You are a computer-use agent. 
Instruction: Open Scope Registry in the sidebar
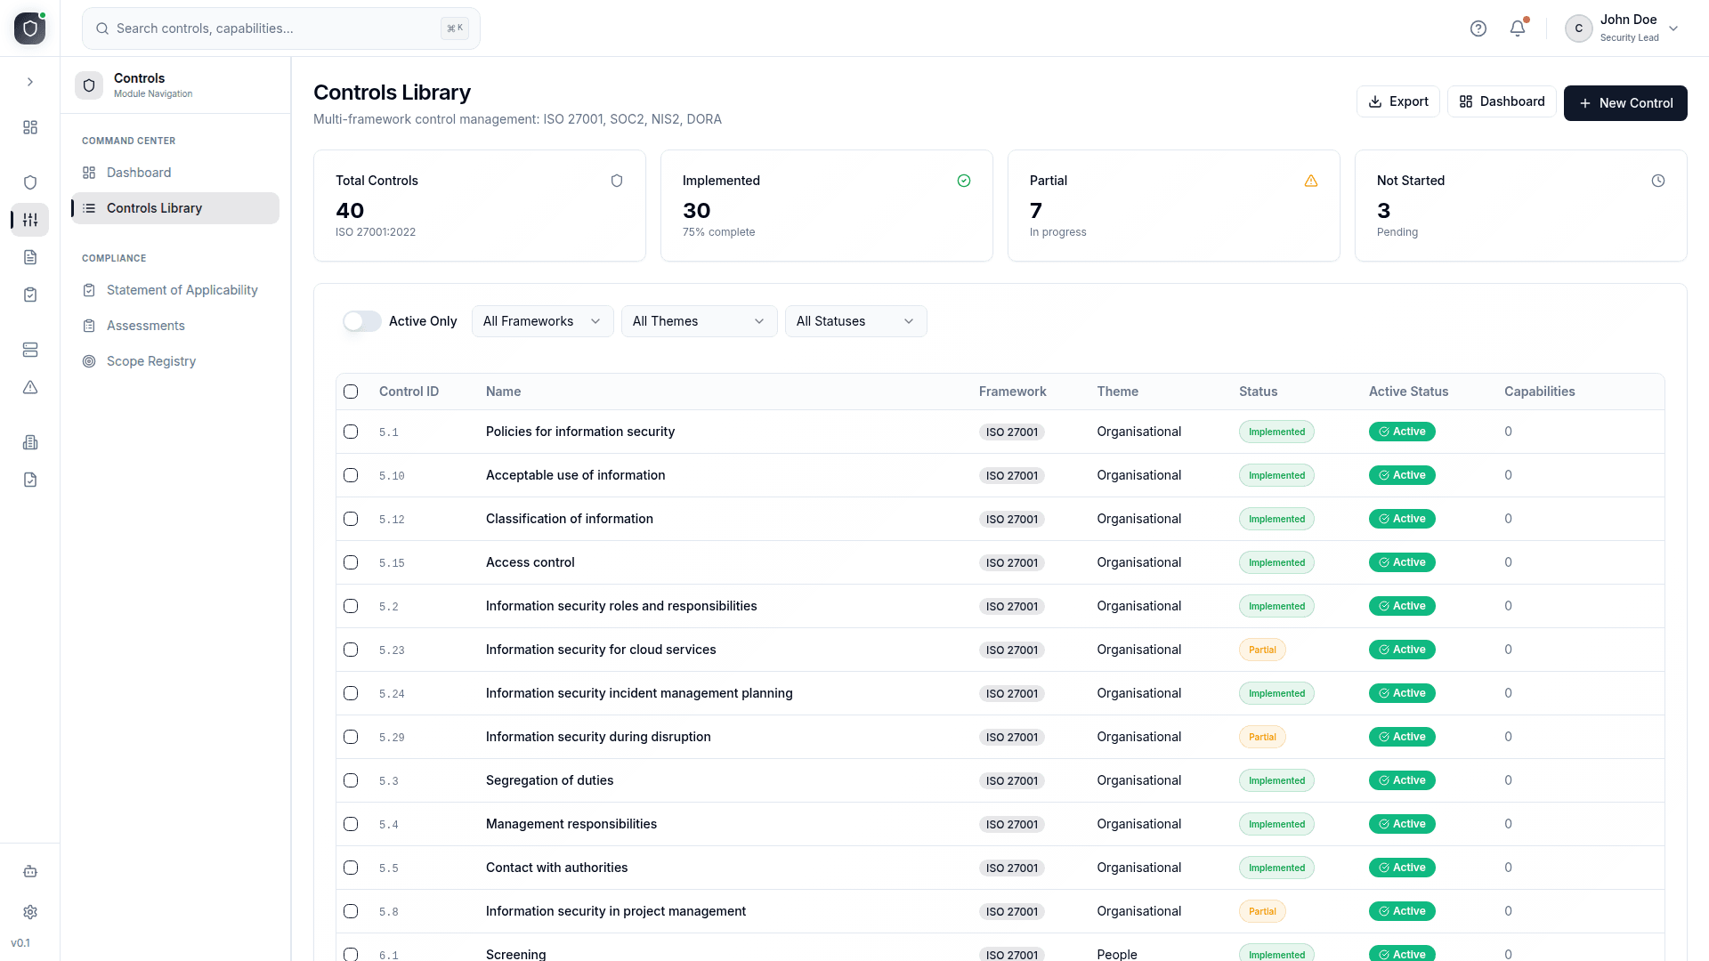pyautogui.click(x=150, y=361)
